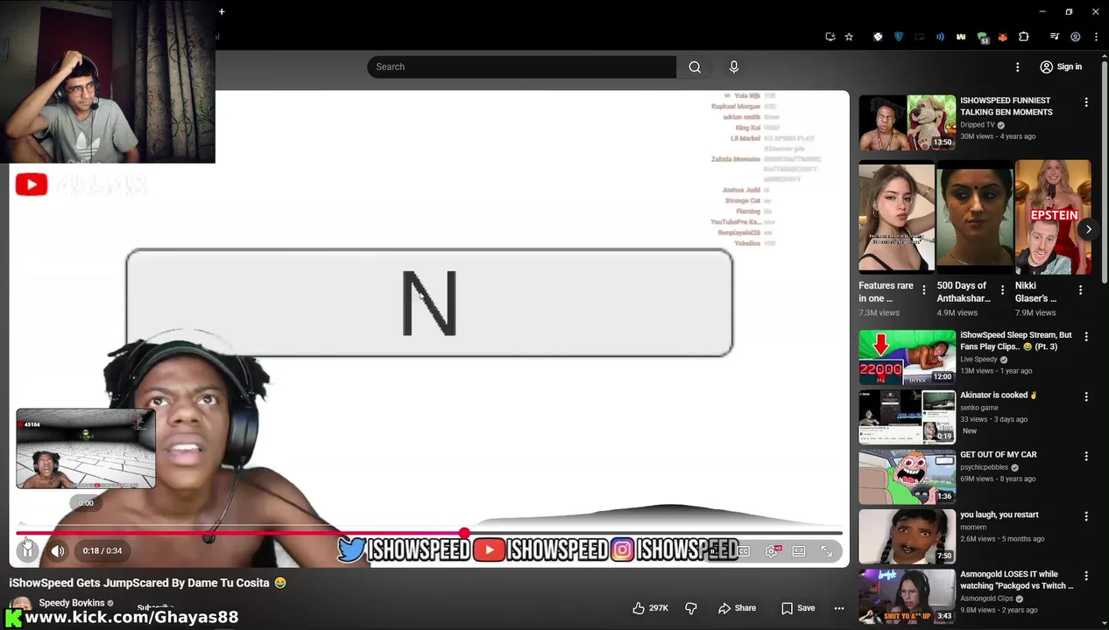Screen dimensions: 1109x630
Task: Open options for GET OUT OF MY CAR
Action: click(x=1086, y=456)
